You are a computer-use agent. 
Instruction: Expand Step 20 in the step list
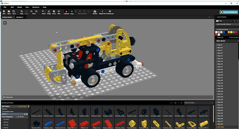coord(216,75)
